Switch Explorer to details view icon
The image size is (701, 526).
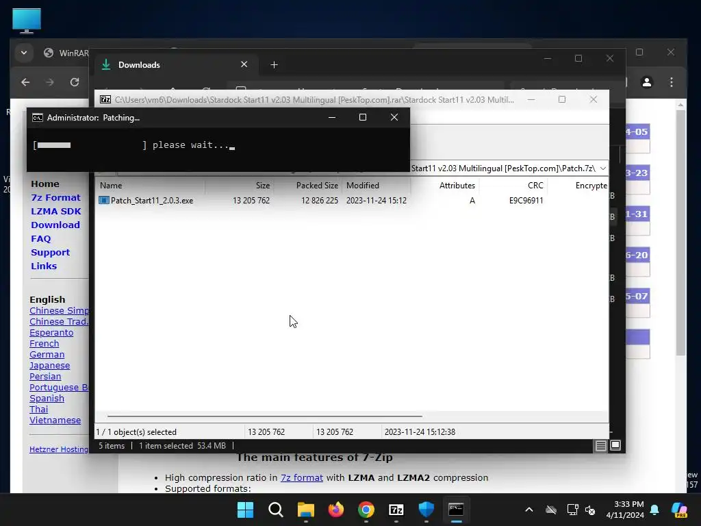click(600, 445)
